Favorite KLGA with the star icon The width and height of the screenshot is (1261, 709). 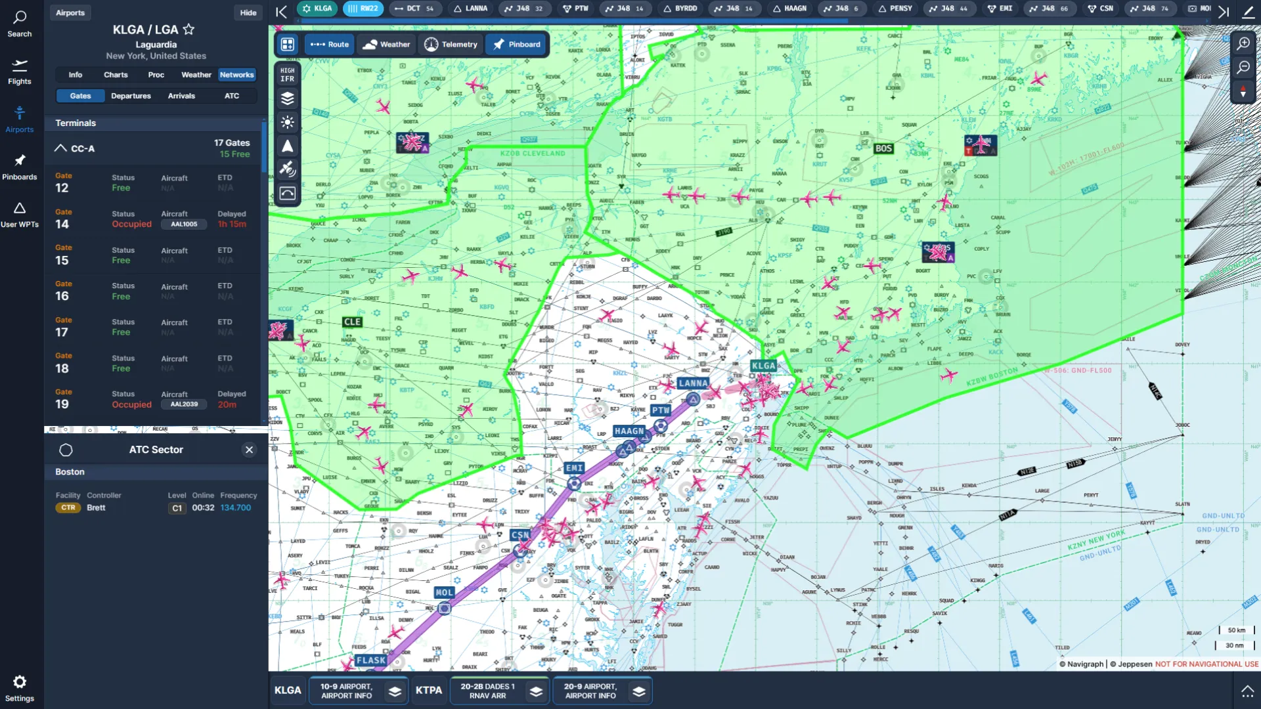click(x=188, y=30)
